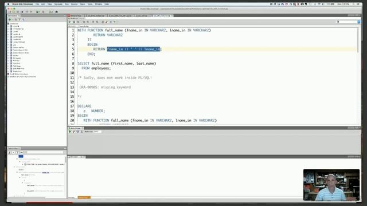The width and height of the screenshot is (367, 206).
Task: Expand the first connection in Connections tree
Action: click(9, 26)
